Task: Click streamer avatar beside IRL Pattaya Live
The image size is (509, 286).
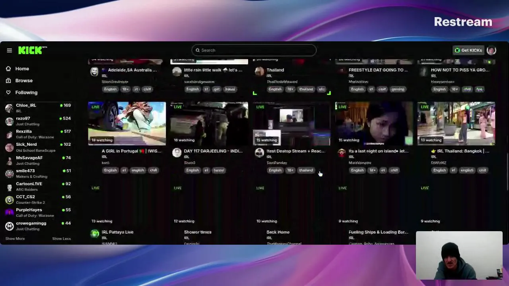Action: 94,234
